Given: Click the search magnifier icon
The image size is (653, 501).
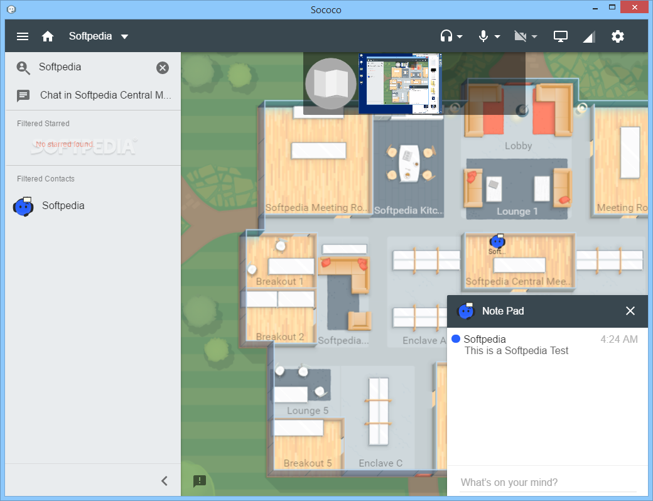Looking at the screenshot, I should click(23, 68).
